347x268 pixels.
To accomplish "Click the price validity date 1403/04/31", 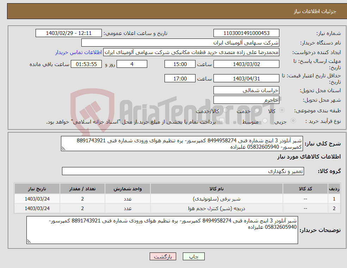I will (x=246, y=78).
